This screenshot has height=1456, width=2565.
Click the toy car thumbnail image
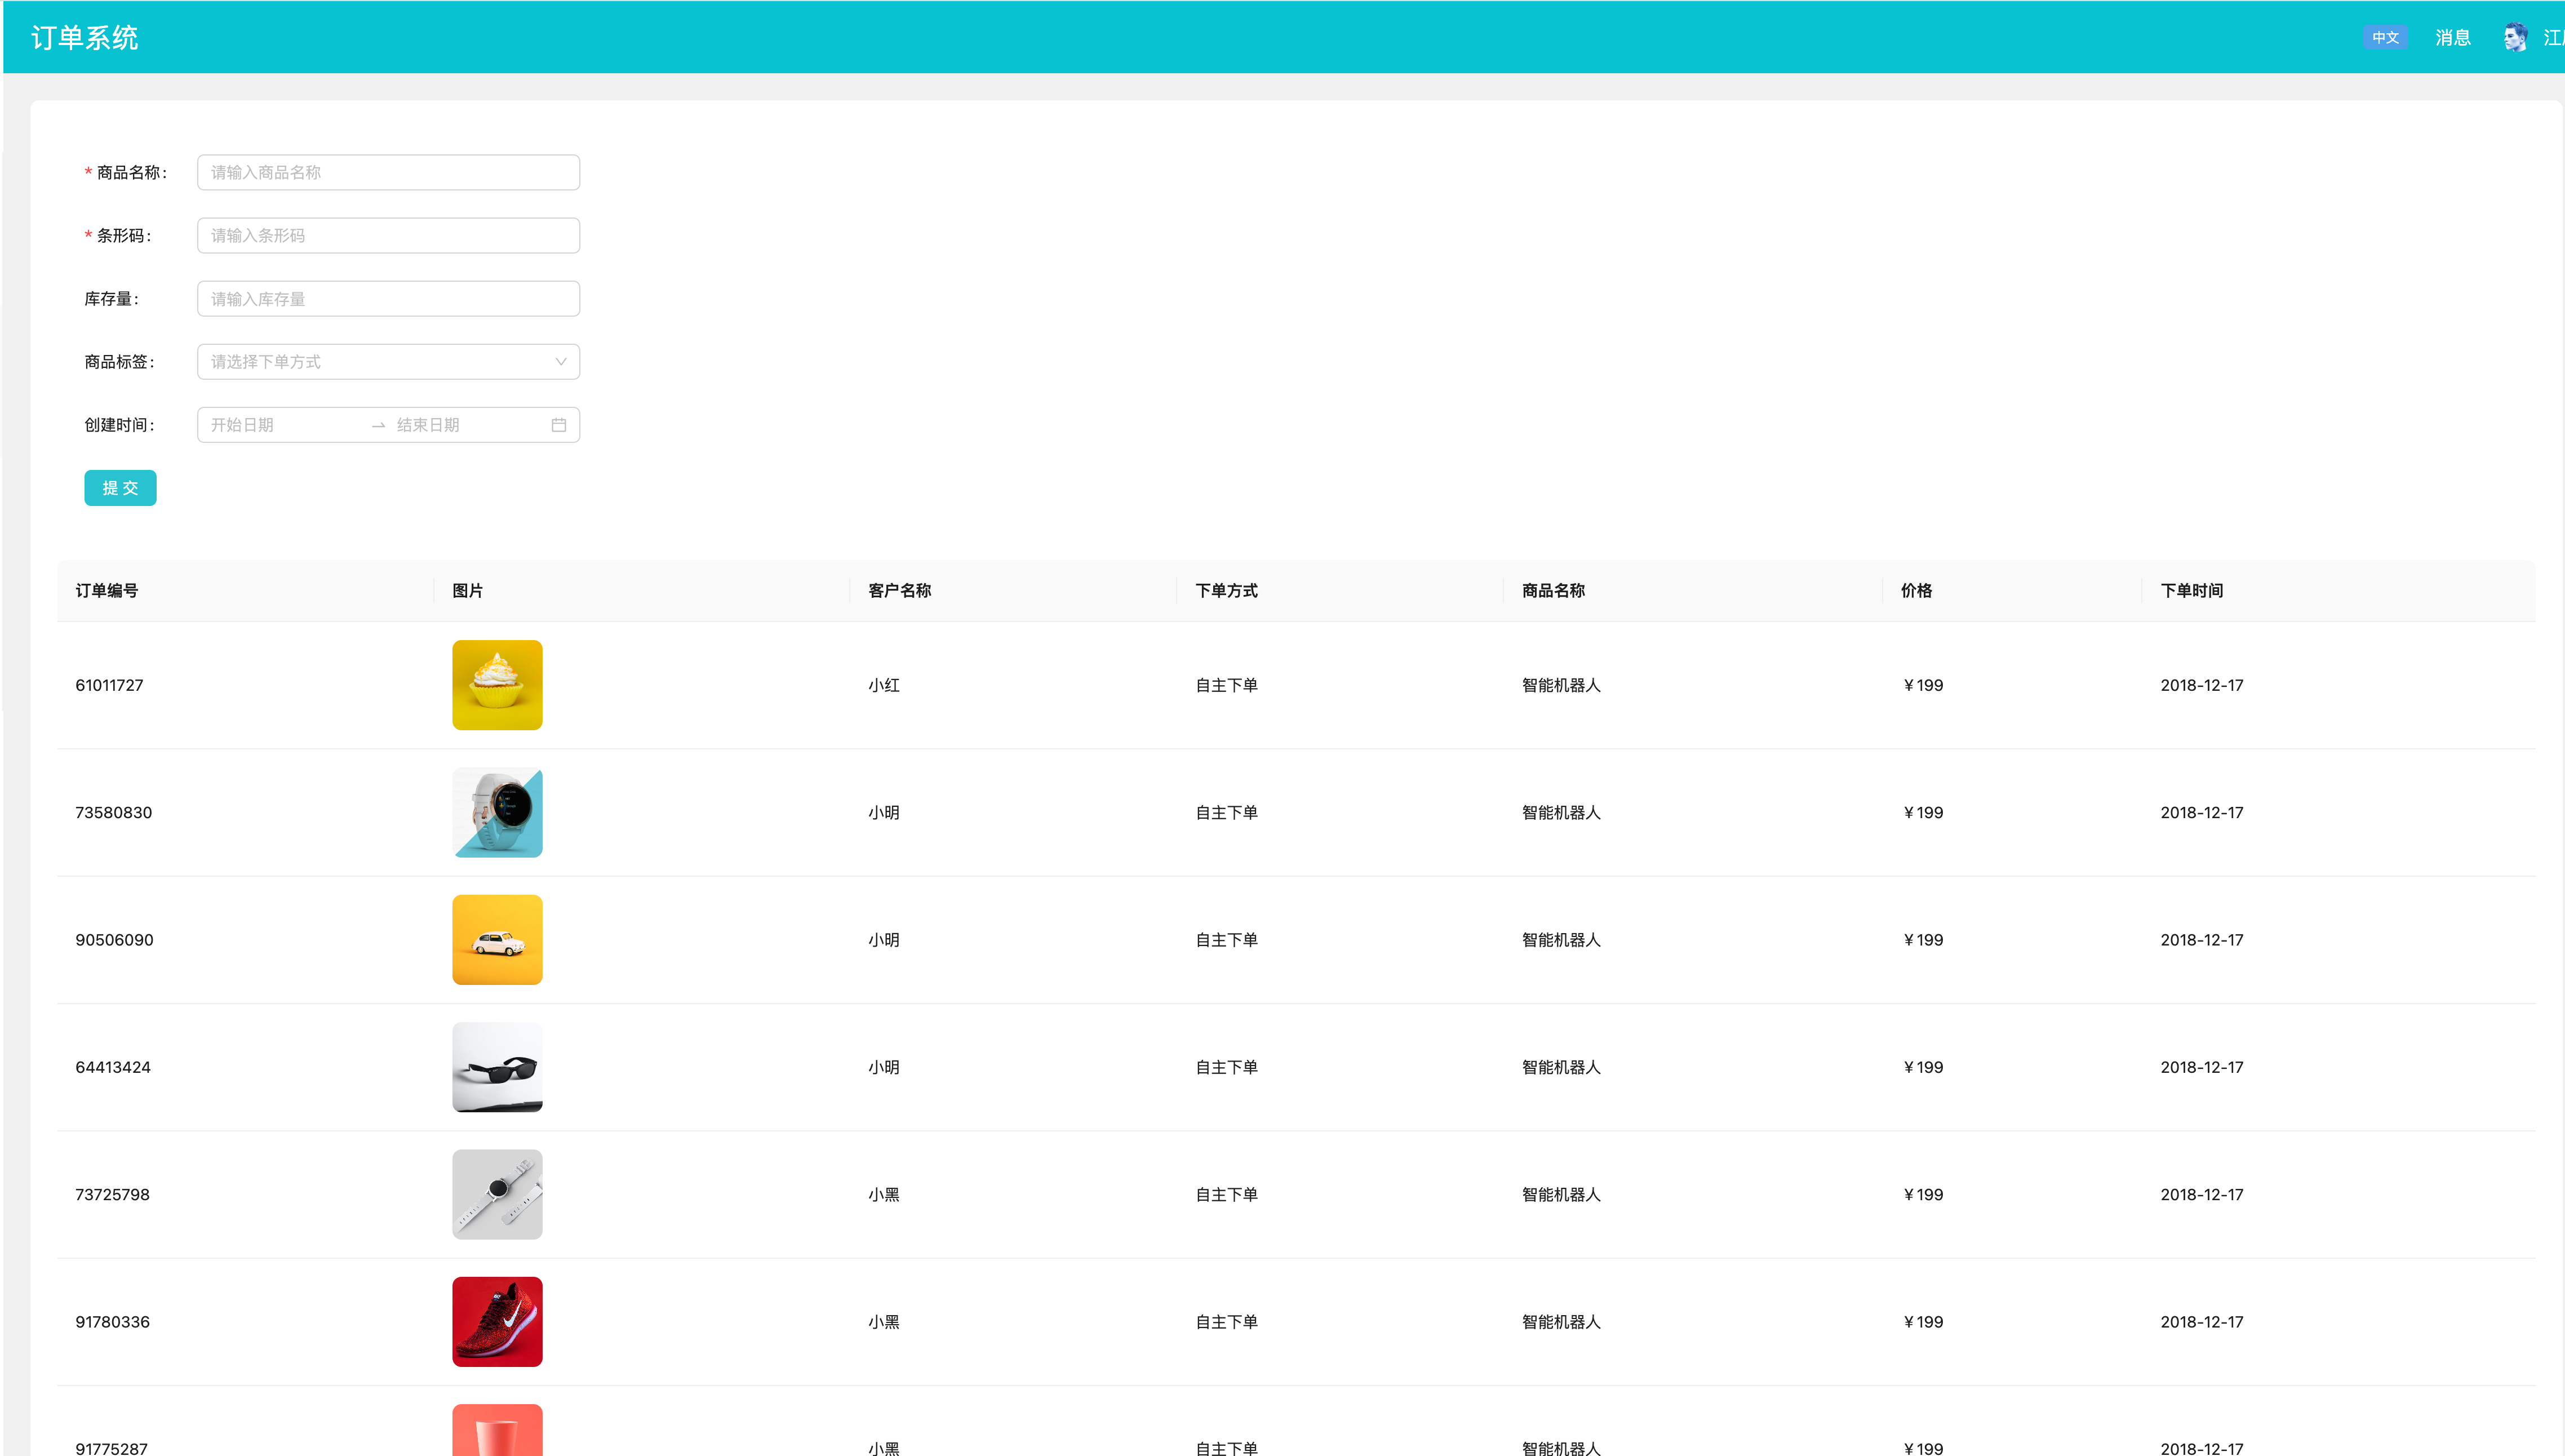[x=497, y=940]
